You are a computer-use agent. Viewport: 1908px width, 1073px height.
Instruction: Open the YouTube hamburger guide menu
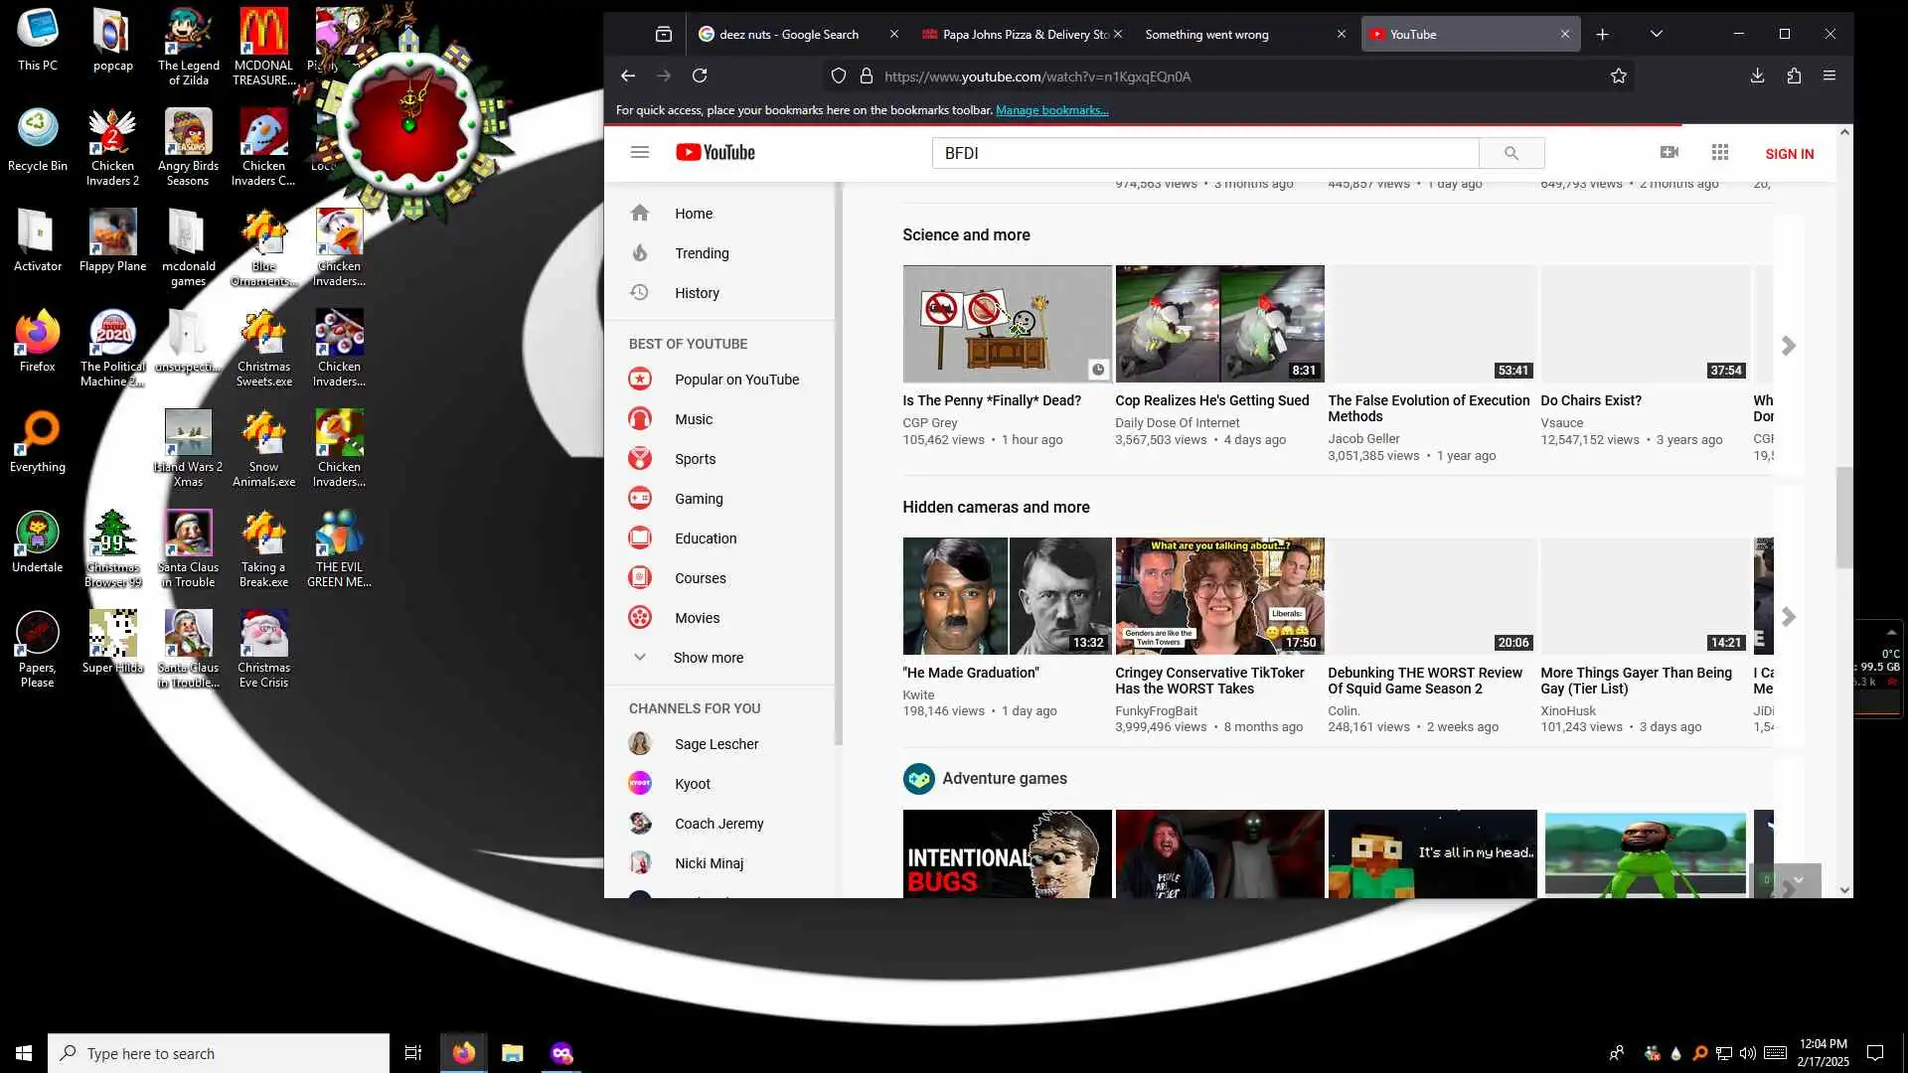pyautogui.click(x=639, y=152)
